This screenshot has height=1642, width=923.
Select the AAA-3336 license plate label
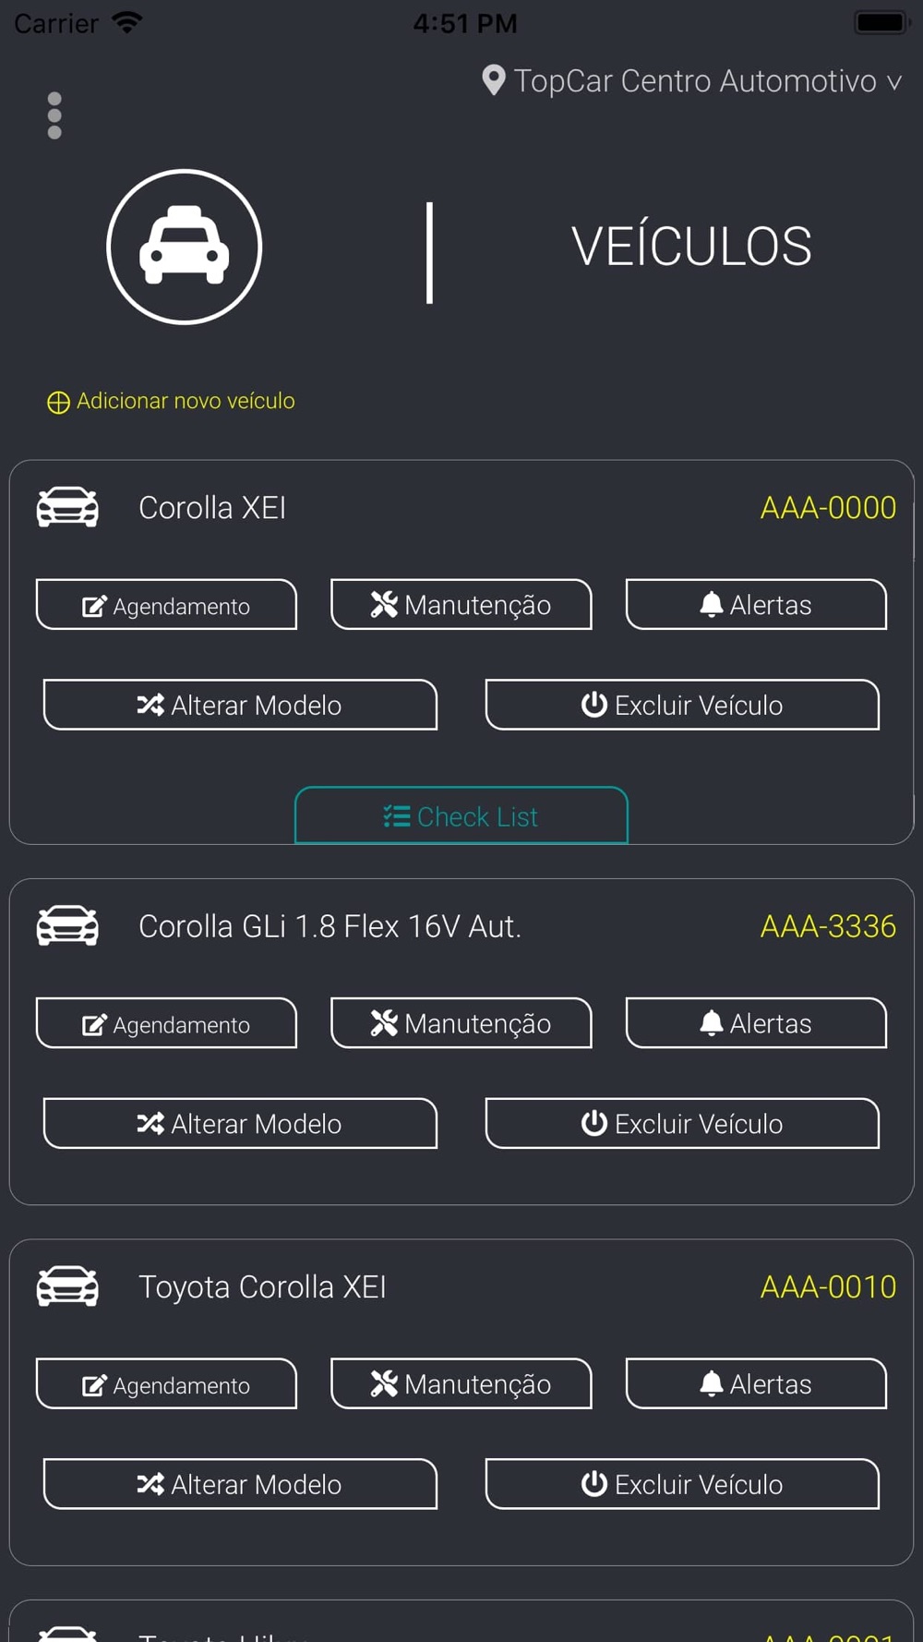point(827,925)
